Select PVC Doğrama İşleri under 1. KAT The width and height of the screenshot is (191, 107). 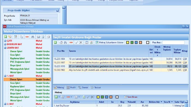pos(20,90)
